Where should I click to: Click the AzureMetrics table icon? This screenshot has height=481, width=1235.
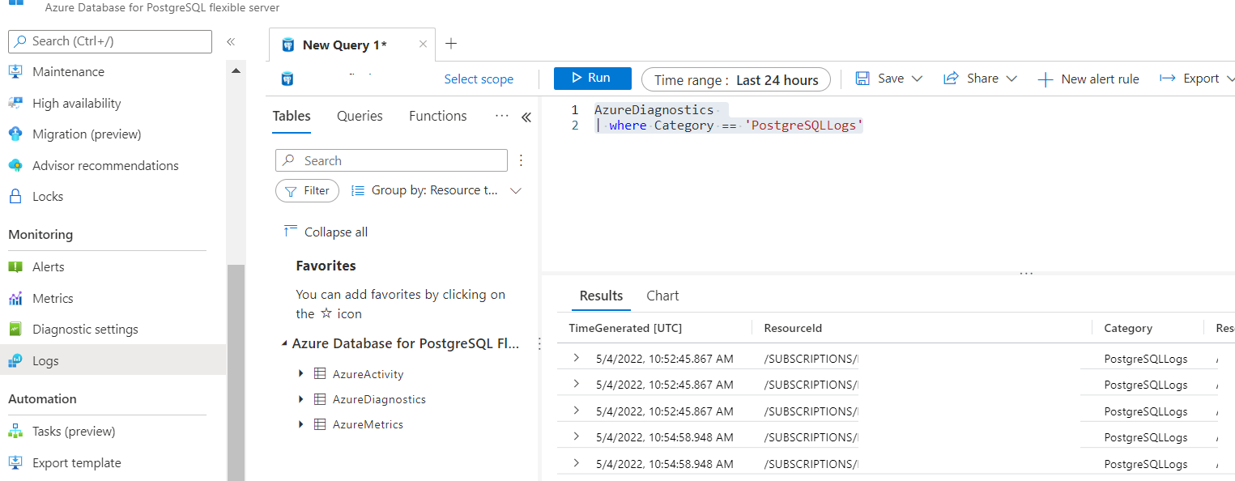click(x=320, y=424)
